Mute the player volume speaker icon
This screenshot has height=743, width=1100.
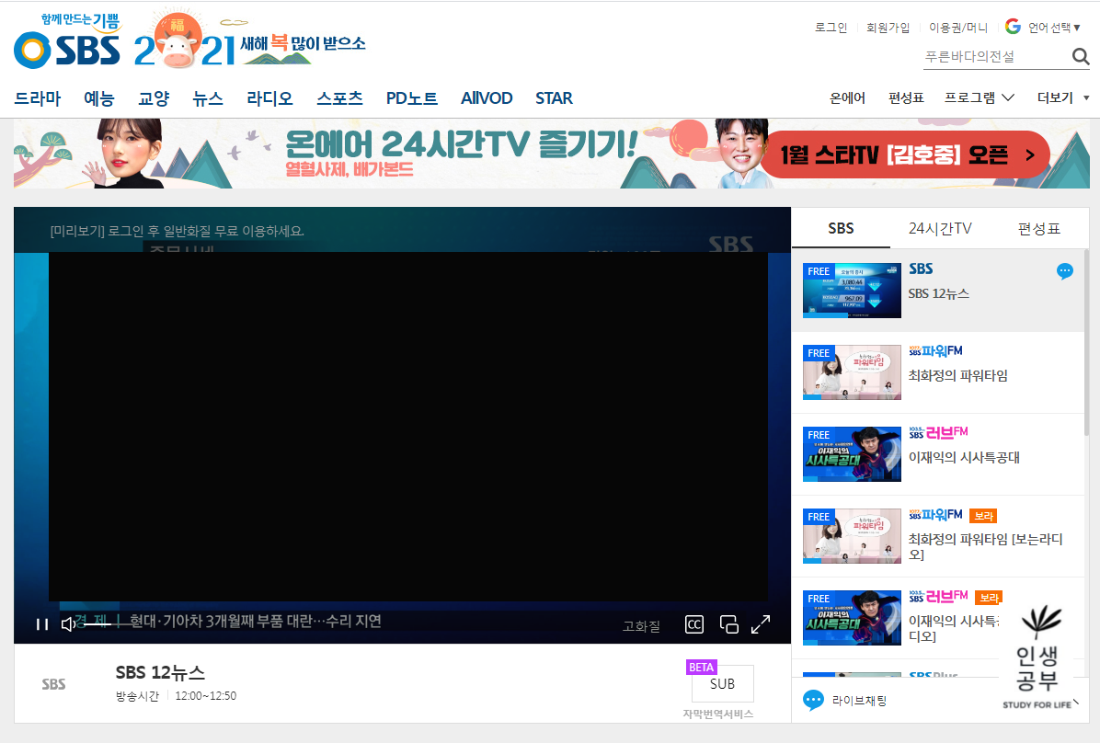coord(68,623)
